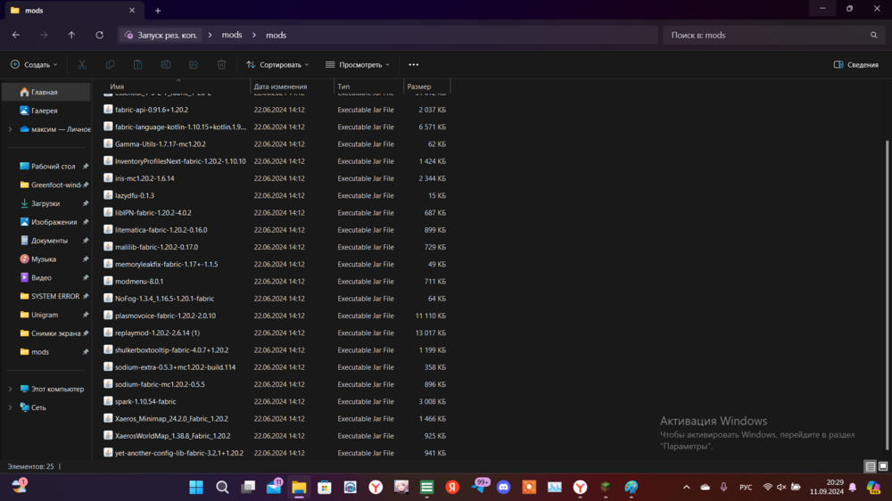Open Галерея in navigation pane
The image size is (892, 501).
[46, 111]
